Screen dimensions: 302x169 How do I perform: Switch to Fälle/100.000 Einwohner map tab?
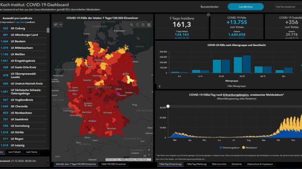pos(114,164)
